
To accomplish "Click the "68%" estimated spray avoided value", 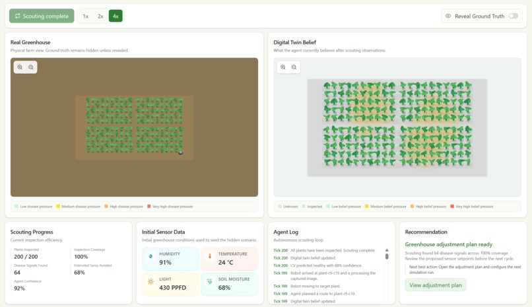I will tap(79, 273).
